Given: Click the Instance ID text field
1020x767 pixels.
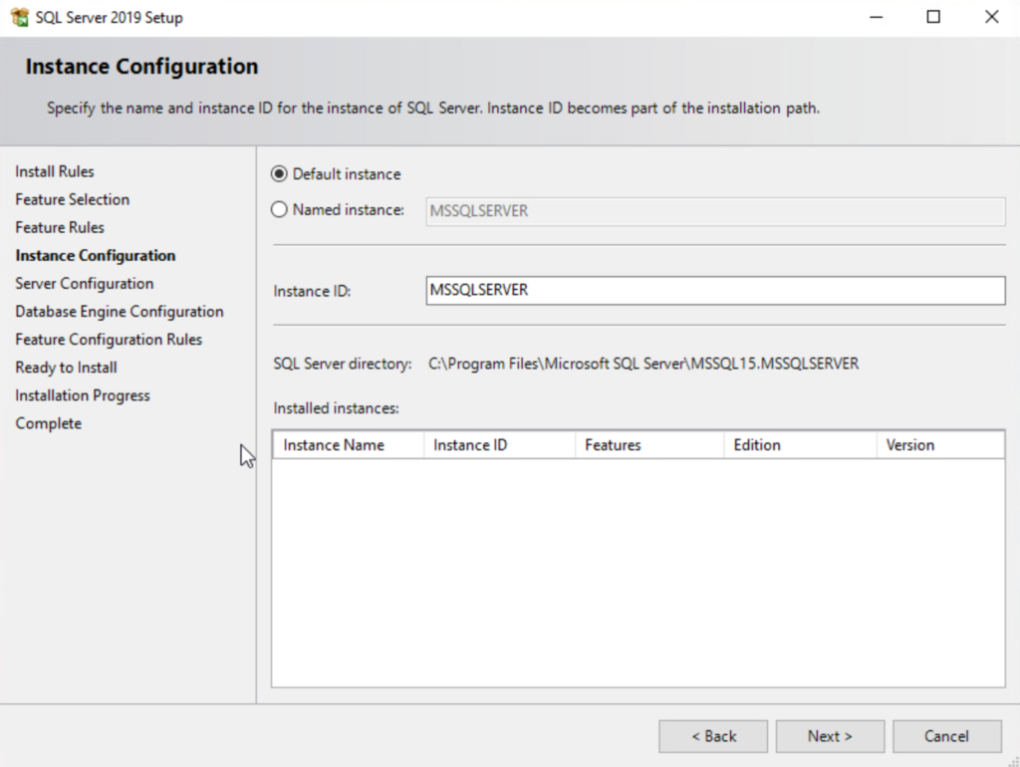Looking at the screenshot, I should (x=714, y=291).
